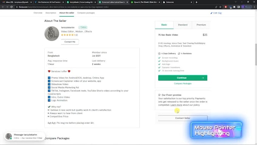Click the arrow icon on Continue button
This screenshot has width=257, height=145.
[203, 78]
